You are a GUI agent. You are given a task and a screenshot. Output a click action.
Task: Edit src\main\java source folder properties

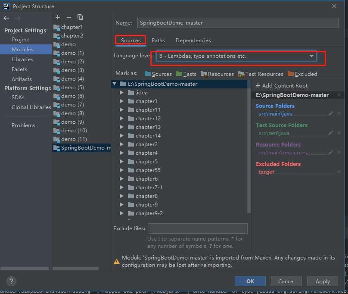331,113
